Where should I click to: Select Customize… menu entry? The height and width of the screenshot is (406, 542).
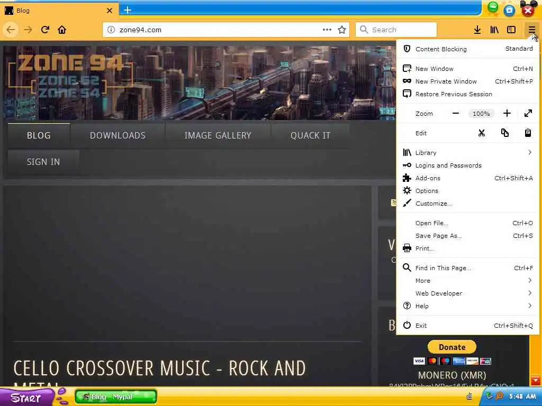tap(468, 204)
